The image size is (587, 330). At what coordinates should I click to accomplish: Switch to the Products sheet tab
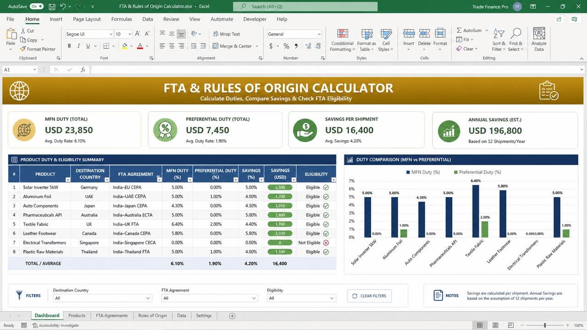pyautogui.click(x=77, y=315)
